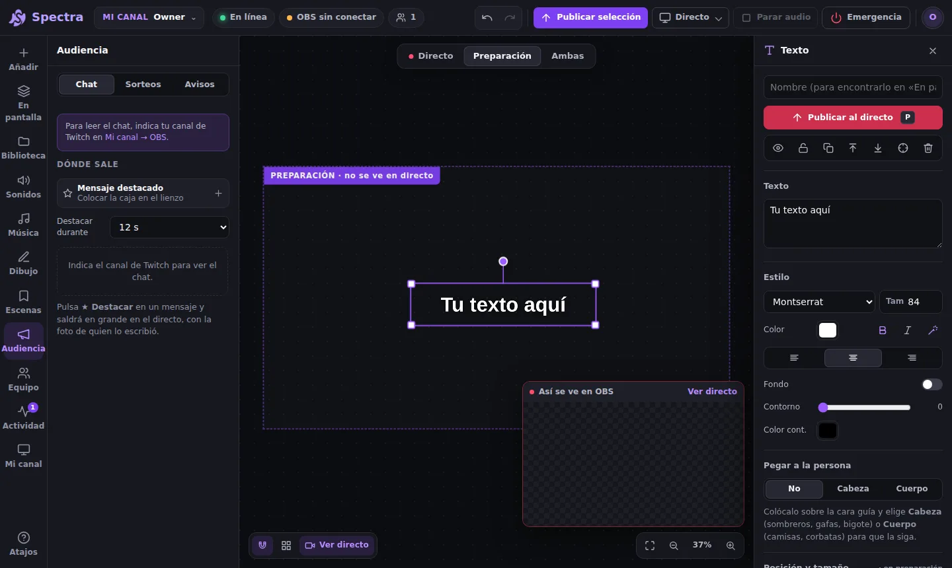Image resolution: width=952 pixels, height=568 pixels.
Task: Click the Parar audio button
Action: click(x=775, y=18)
